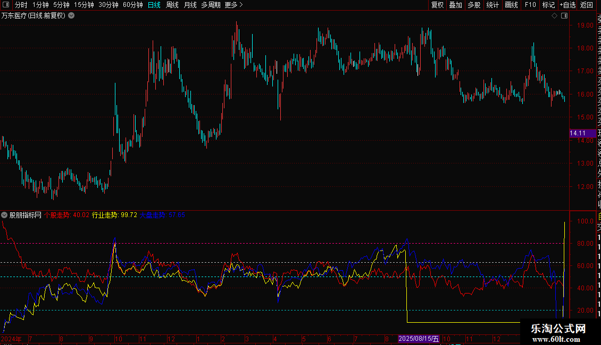Click the 2025/08/15/五 date marker
The image size is (601, 345).
419,339
